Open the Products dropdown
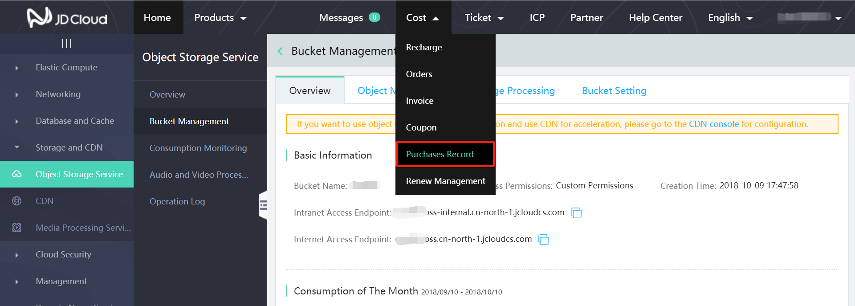The width and height of the screenshot is (855, 306). point(220,17)
